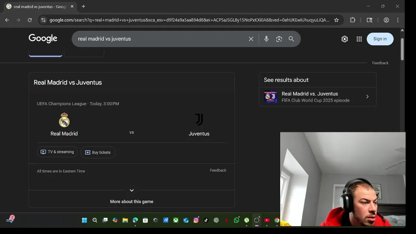
Task: Open Chrome's three-dot menu
Action: [x=398, y=20]
